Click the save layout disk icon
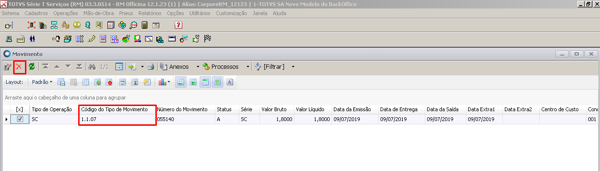600x171 pixels. pos(61,82)
